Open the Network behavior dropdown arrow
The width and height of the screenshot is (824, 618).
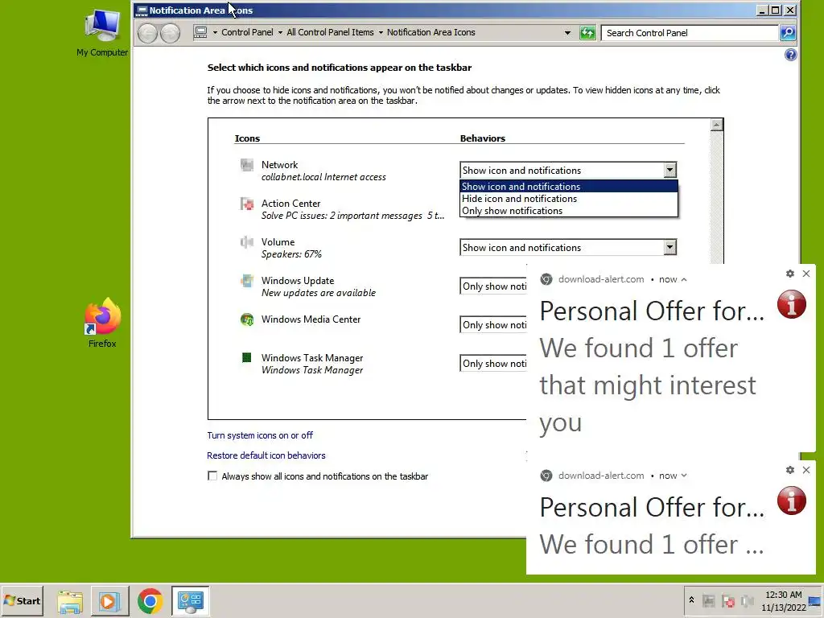click(669, 171)
